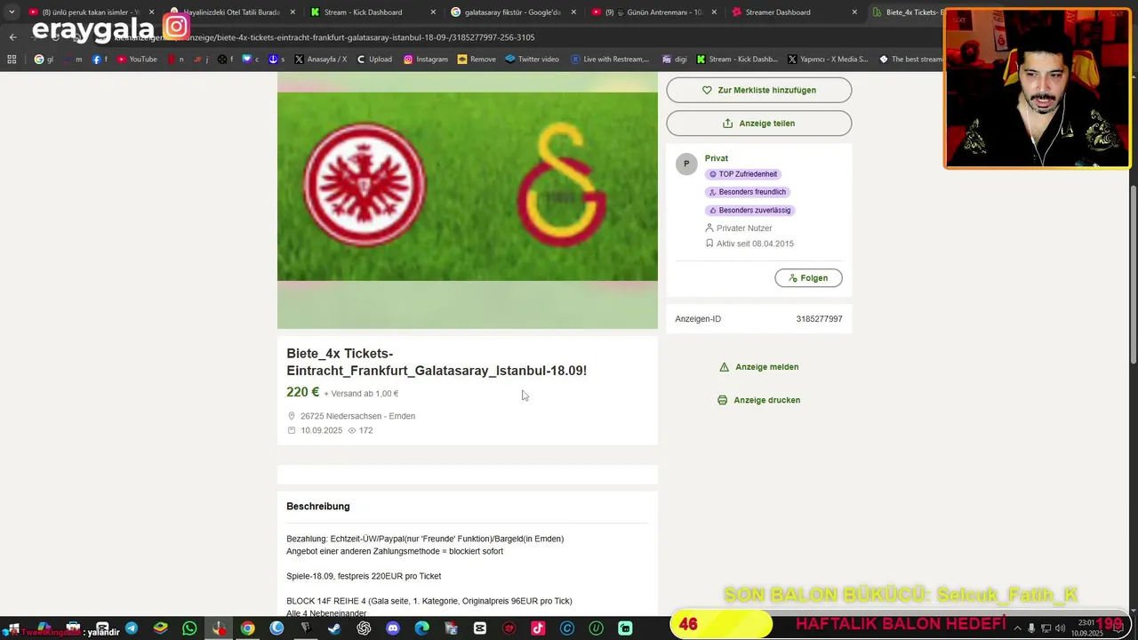Click the Besonders zuverlässig badge
Image resolution: width=1138 pixels, height=640 pixels.
click(749, 211)
